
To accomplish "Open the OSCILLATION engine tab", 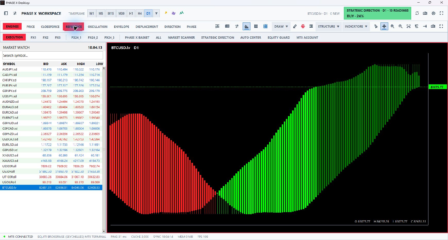I will (x=98, y=27).
